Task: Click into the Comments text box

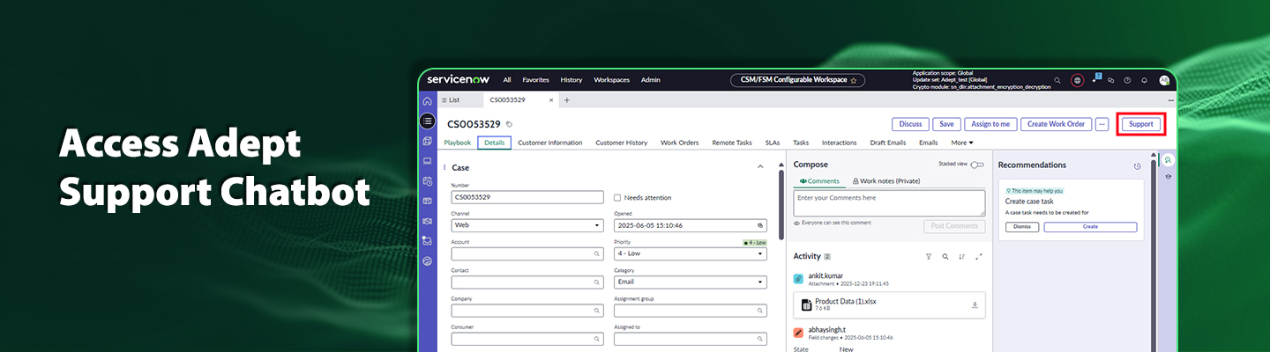Action: coord(889,203)
